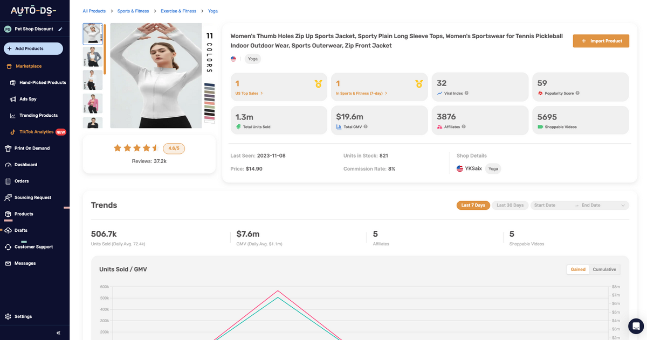Collapse the left sidebar
647x340 pixels.
(x=58, y=332)
